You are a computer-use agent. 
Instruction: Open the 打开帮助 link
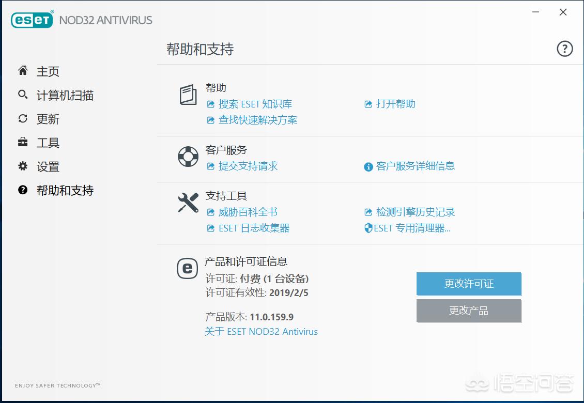pos(395,104)
